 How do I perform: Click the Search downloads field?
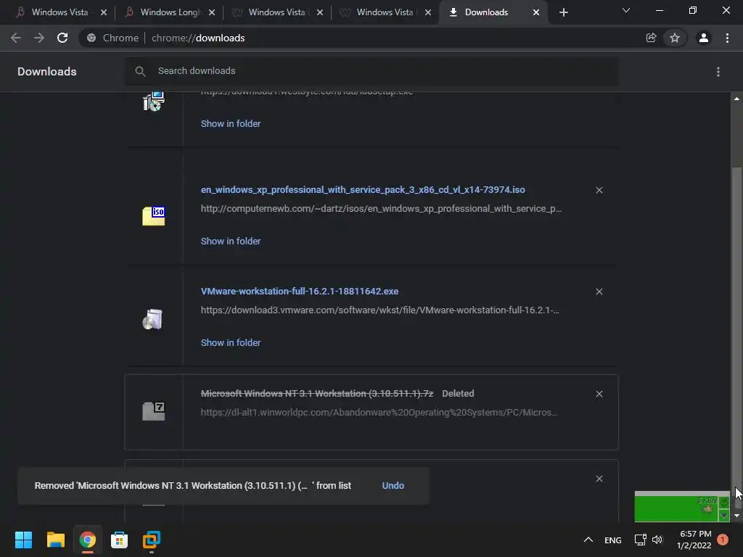pyautogui.click(x=371, y=71)
